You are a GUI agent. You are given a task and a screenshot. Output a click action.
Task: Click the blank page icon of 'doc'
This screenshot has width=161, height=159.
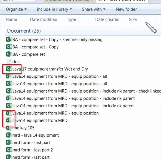[x=9, y=62]
